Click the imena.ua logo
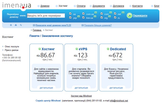The width and height of the screenshot is (162, 103). point(17,6)
